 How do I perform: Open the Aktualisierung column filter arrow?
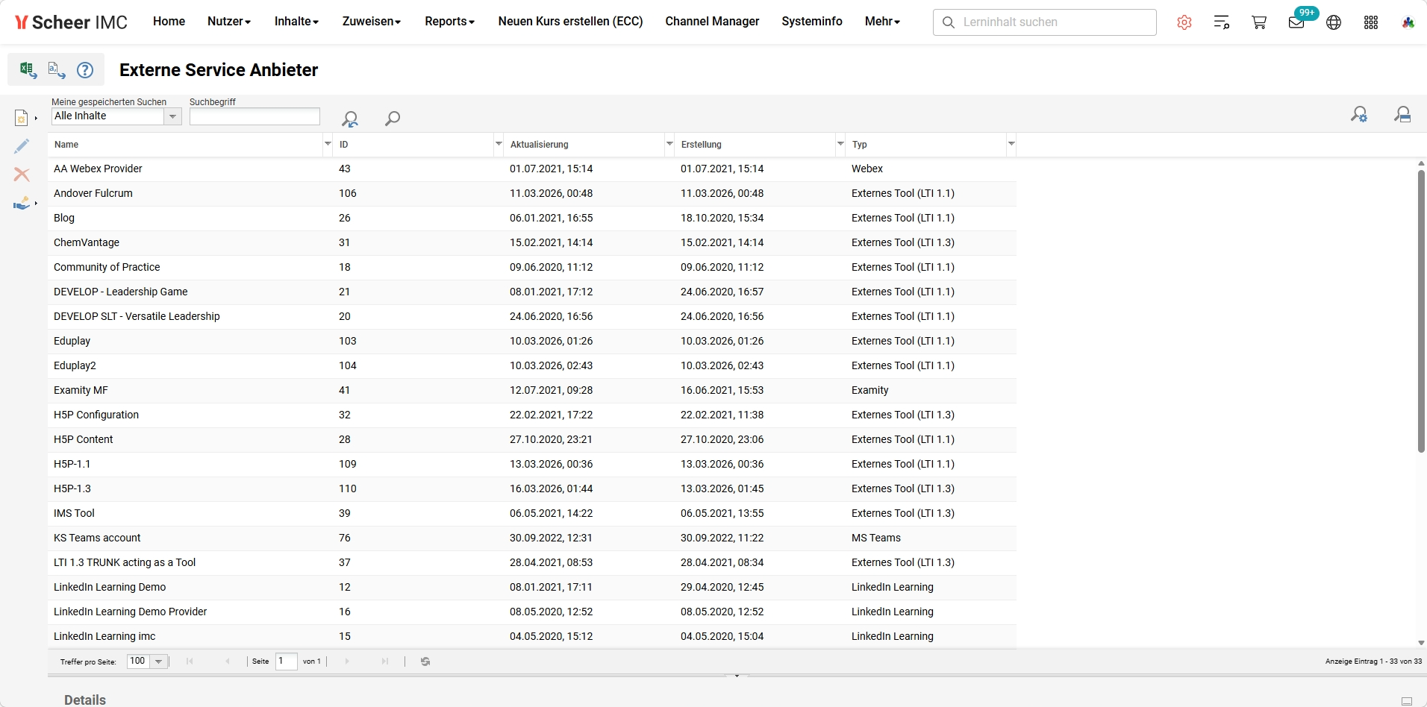[669, 143]
